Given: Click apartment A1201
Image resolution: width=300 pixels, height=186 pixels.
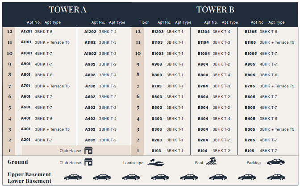Looking at the screenshot, I should click(x=26, y=31).
